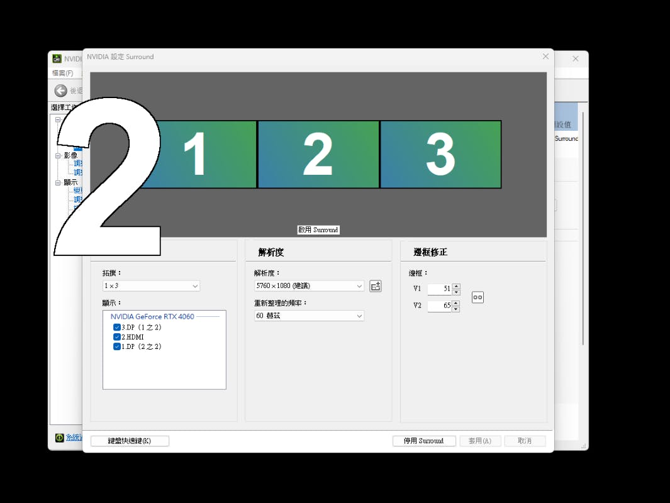Viewport: 670px width, 503px height.
Task: Click the 系統資訊 icon in the background window
Action: click(59, 438)
